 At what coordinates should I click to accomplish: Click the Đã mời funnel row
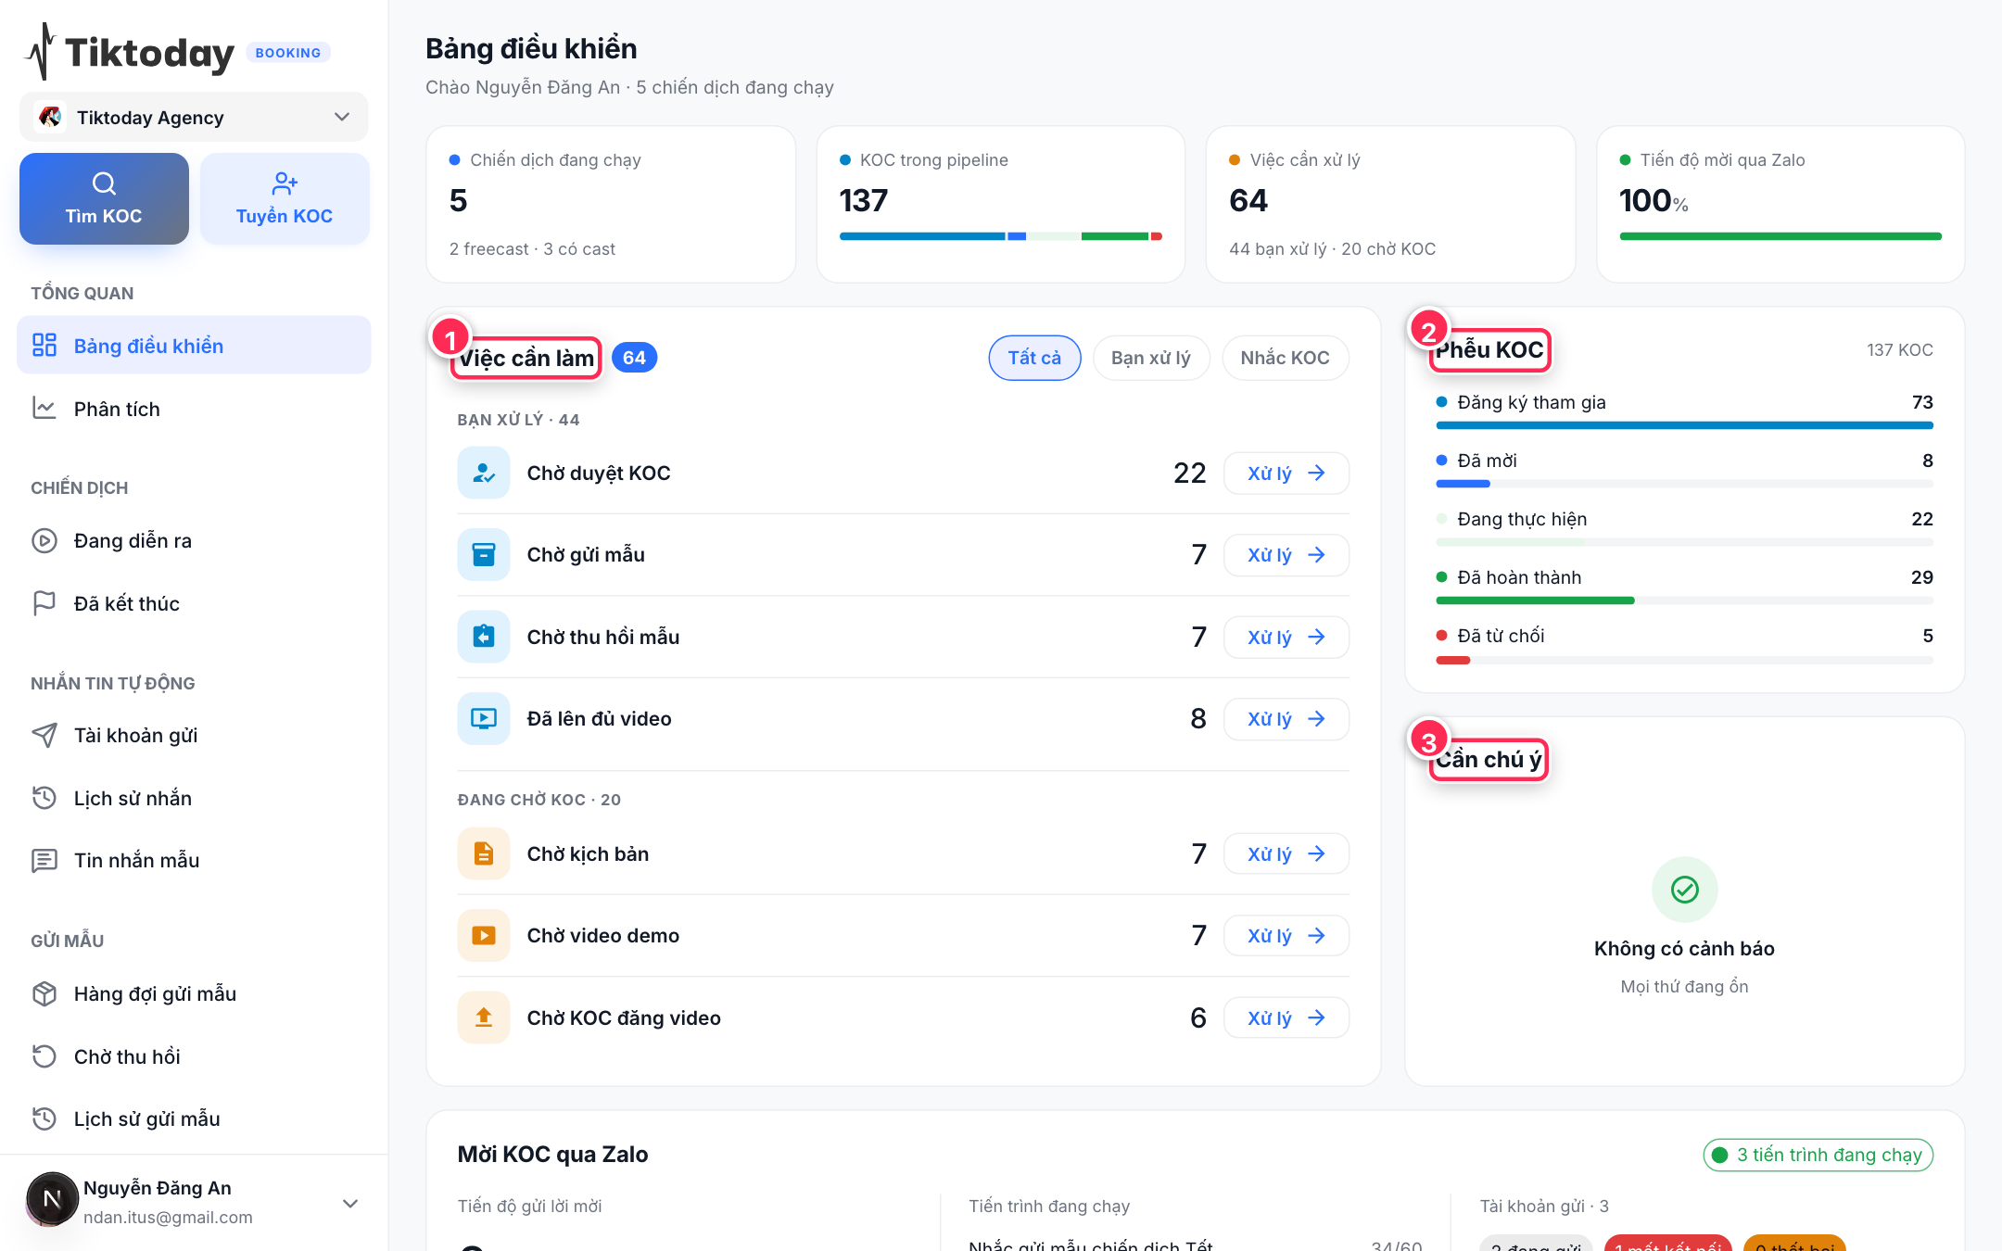(x=1684, y=471)
